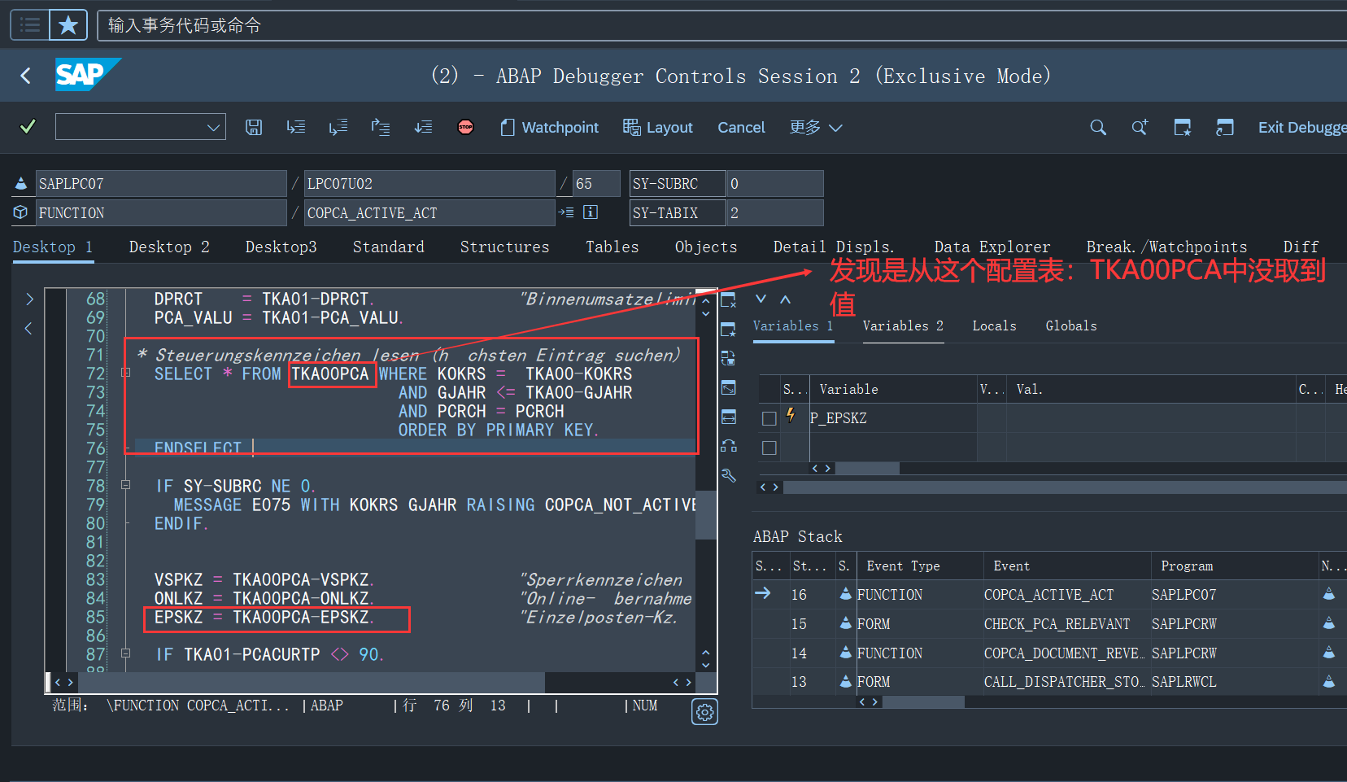Click the generate shortcut window icon
1347x782 pixels.
pos(1225,127)
